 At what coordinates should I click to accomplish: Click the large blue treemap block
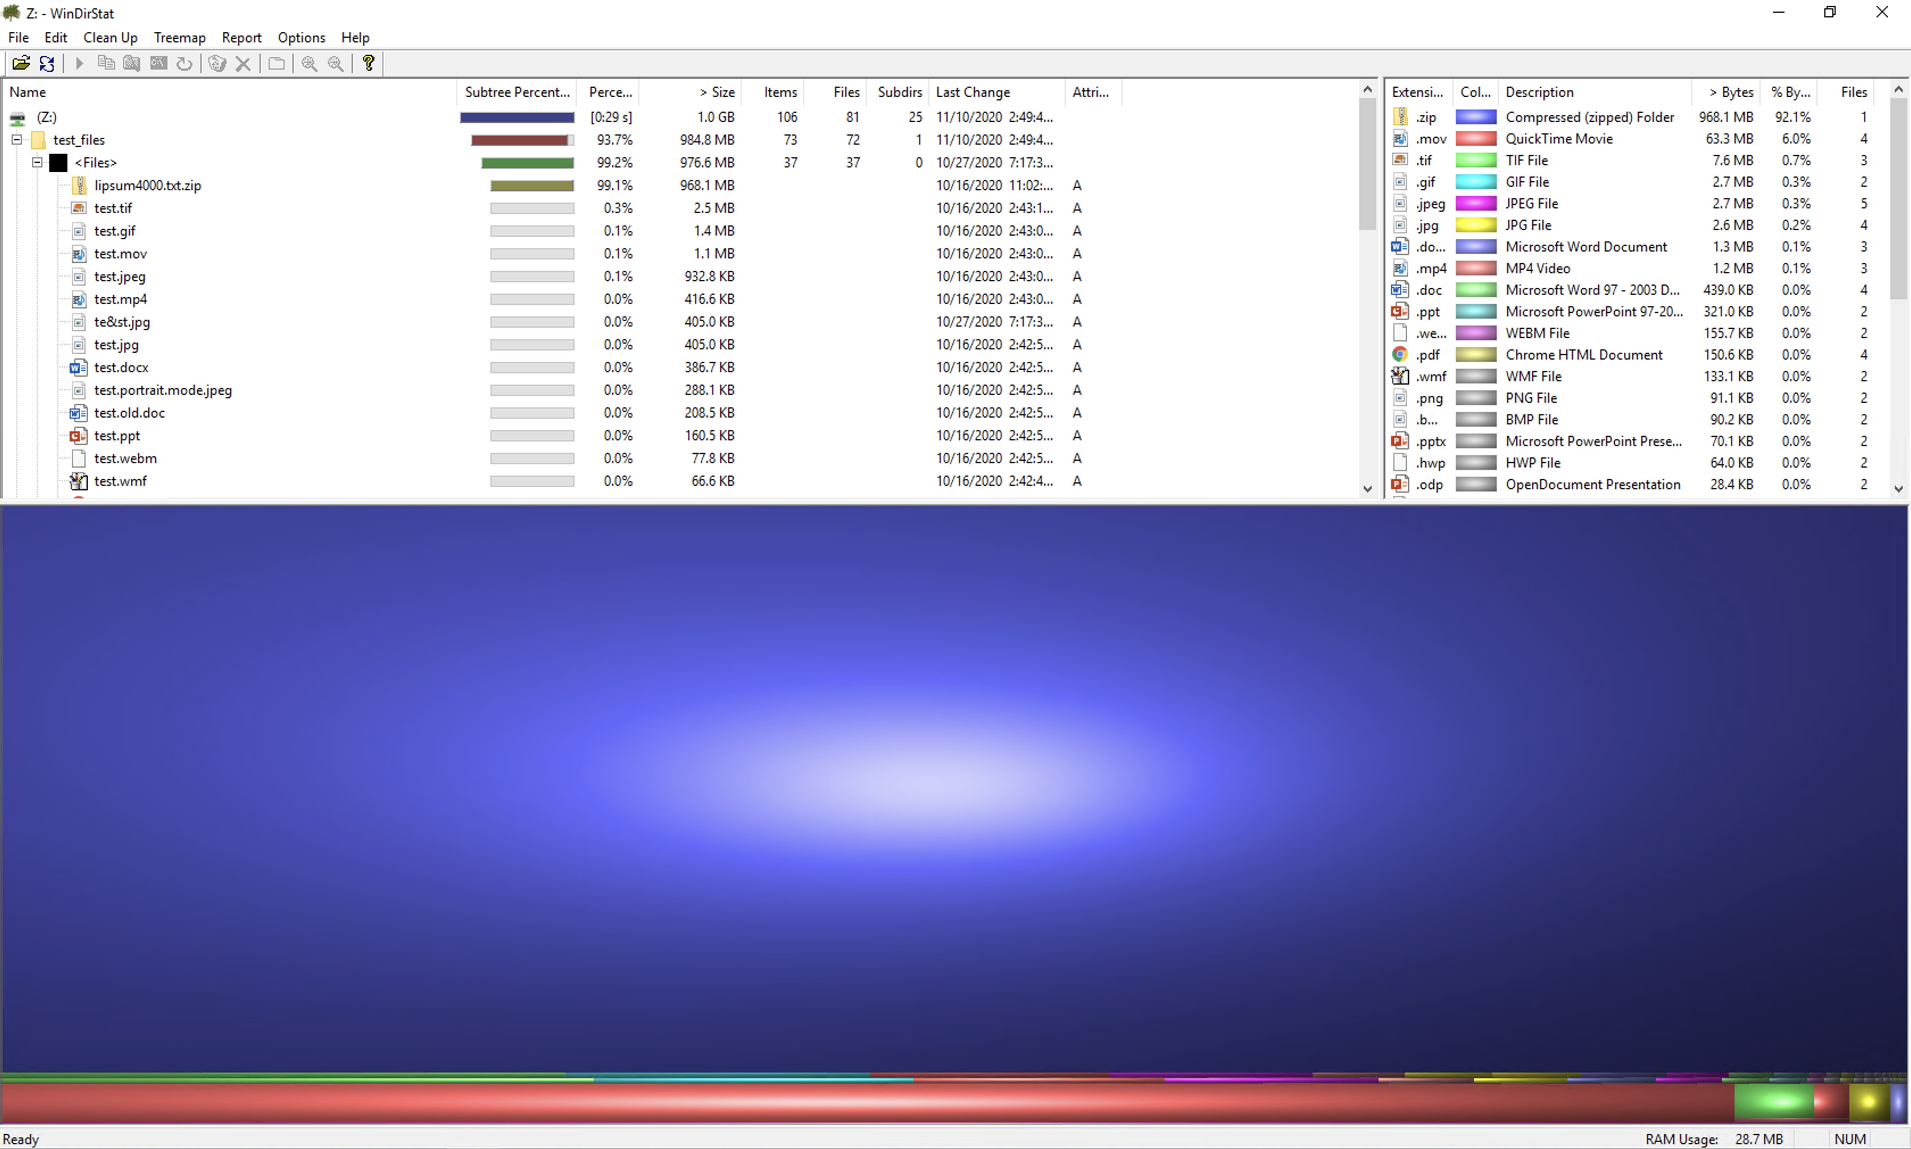pos(954,788)
